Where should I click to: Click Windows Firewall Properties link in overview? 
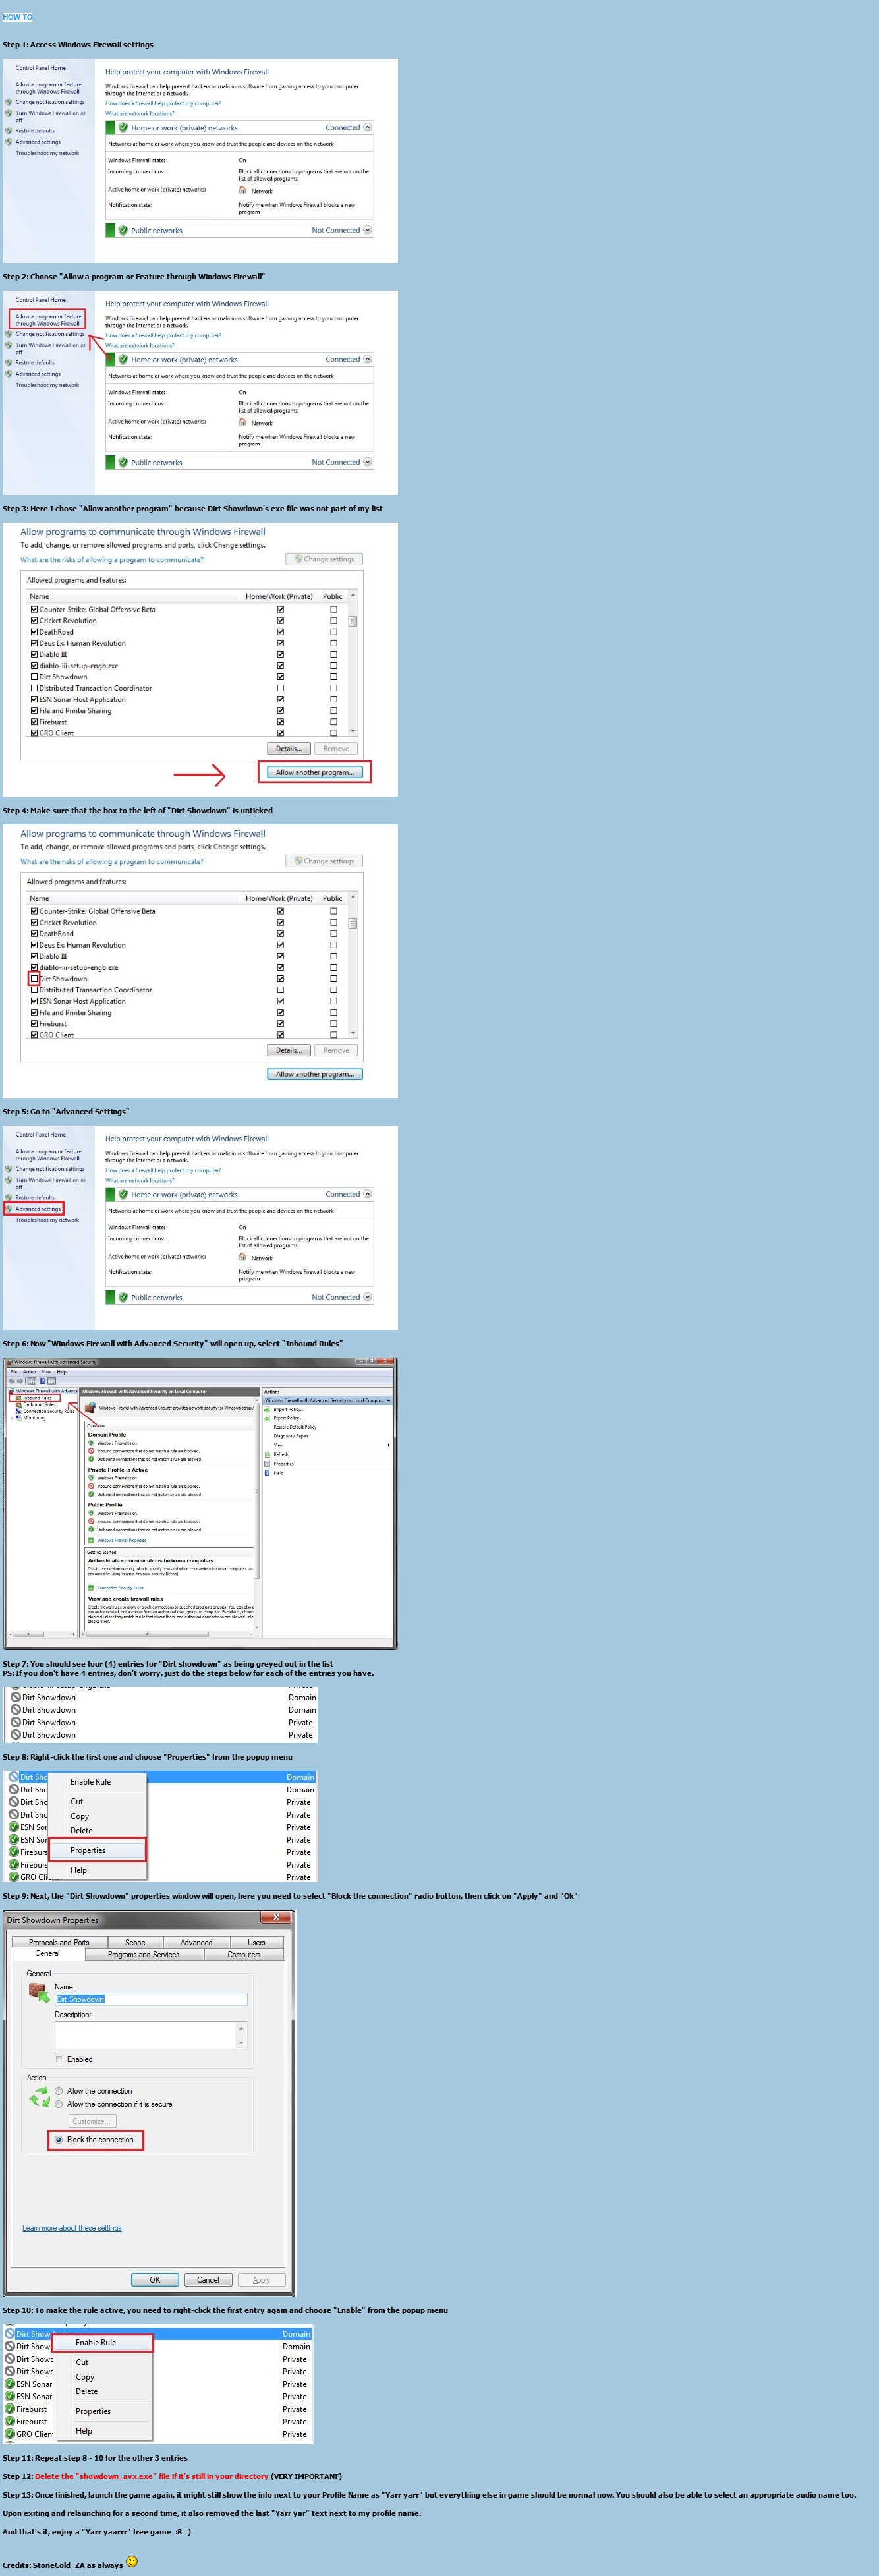(x=121, y=1540)
